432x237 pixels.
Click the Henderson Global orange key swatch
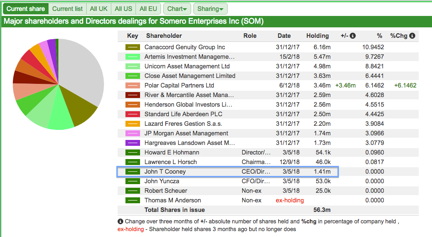tap(133, 105)
